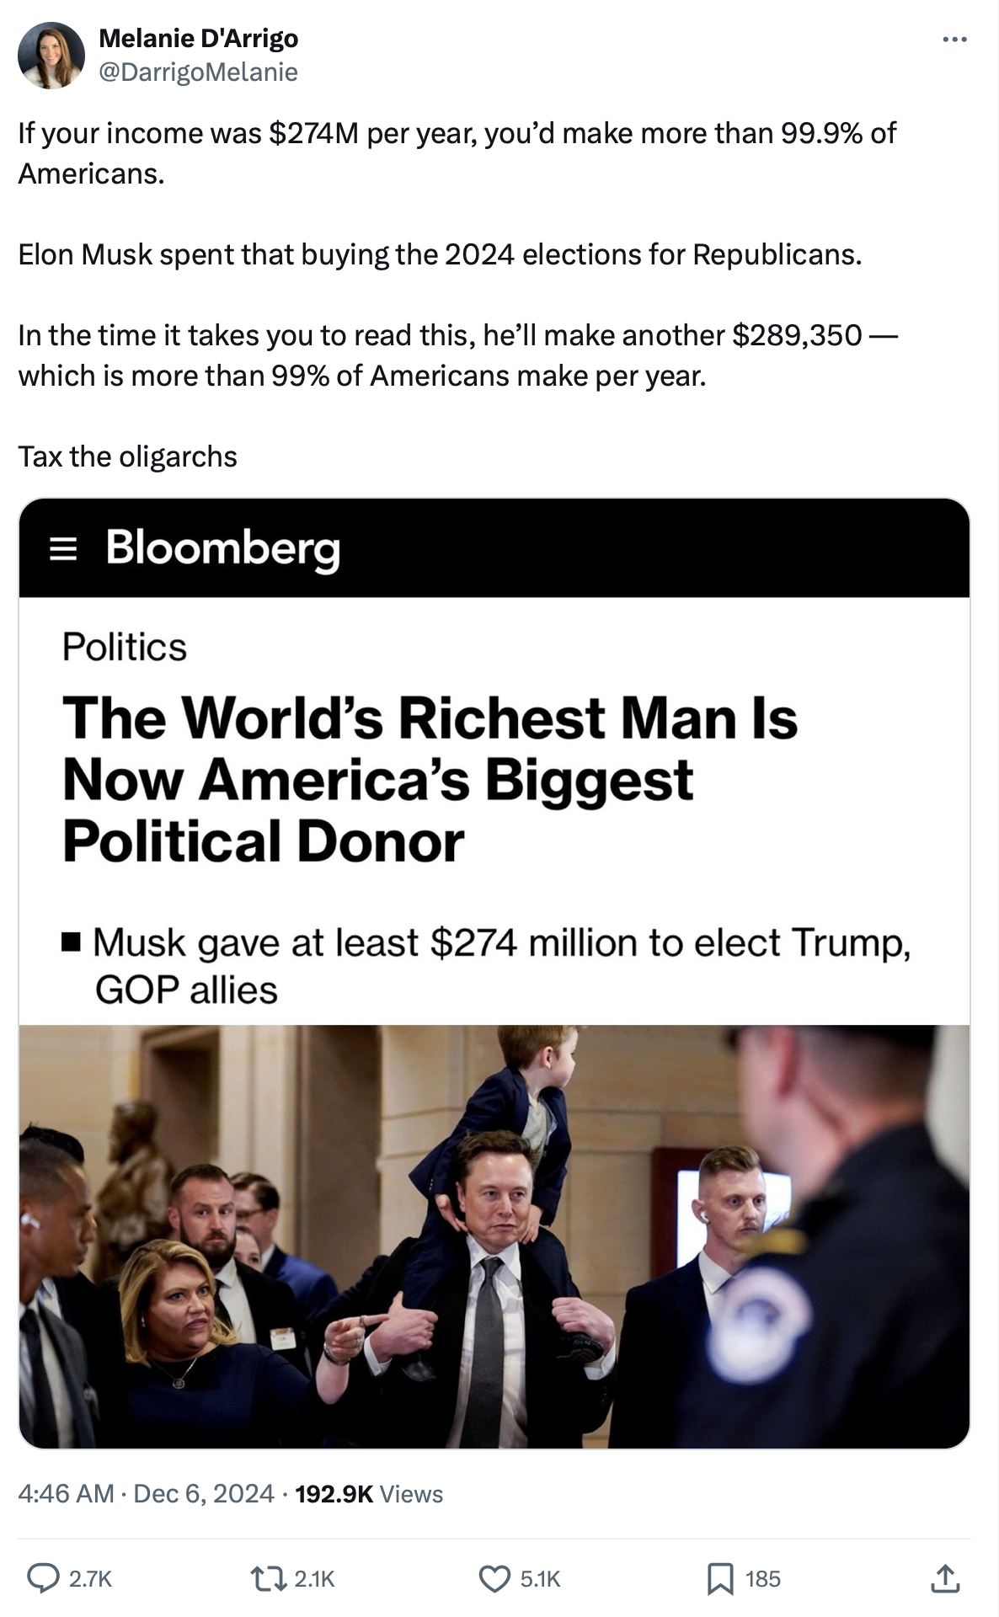The image size is (999, 1617).
Task: Bookmark this post
Action: point(719,1578)
